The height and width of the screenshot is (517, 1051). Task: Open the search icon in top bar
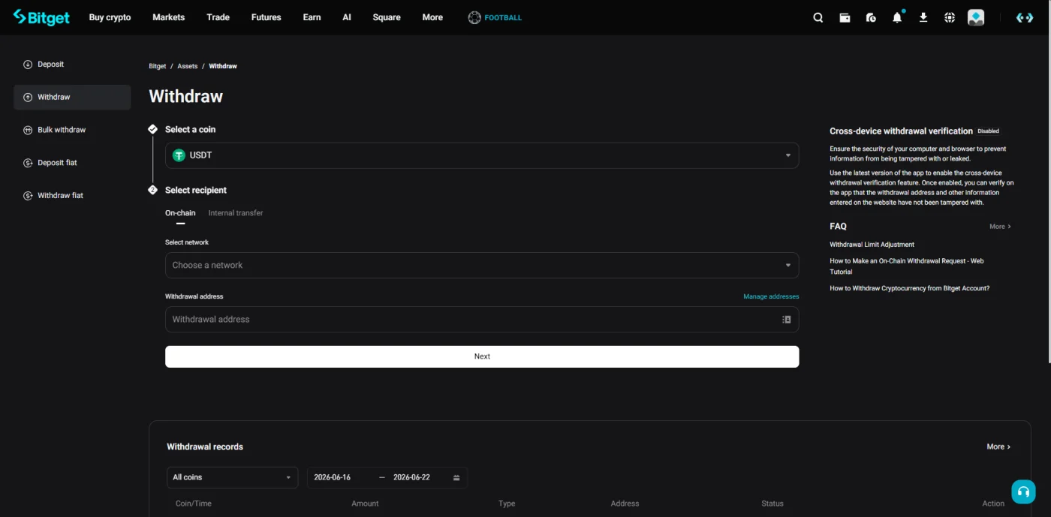818,17
